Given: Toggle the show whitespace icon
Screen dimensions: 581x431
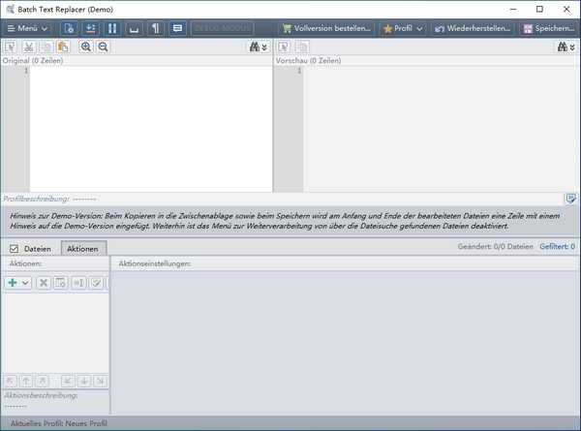Looking at the screenshot, I should [135, 29].
